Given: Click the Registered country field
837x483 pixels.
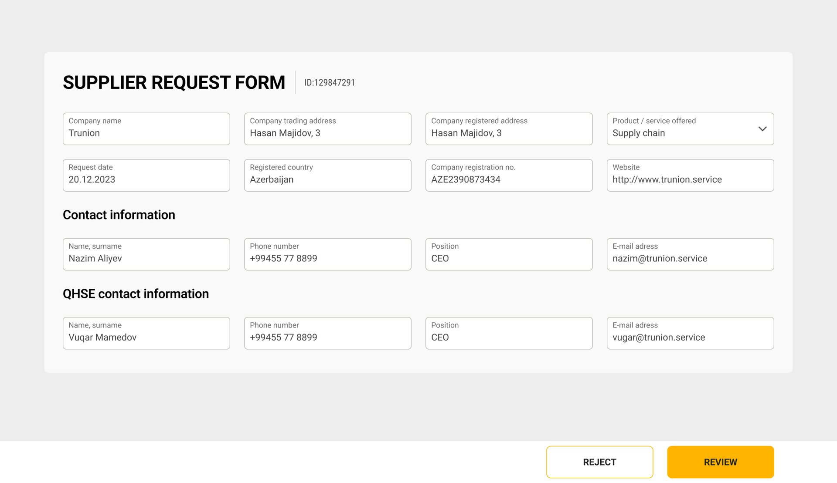Looking at the screenshot, I should (327, 175).
